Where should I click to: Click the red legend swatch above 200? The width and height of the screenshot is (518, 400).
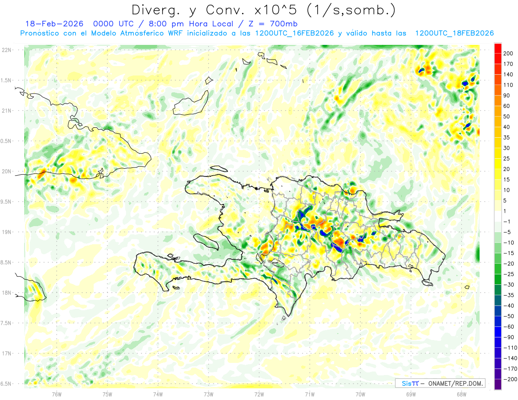498,48
